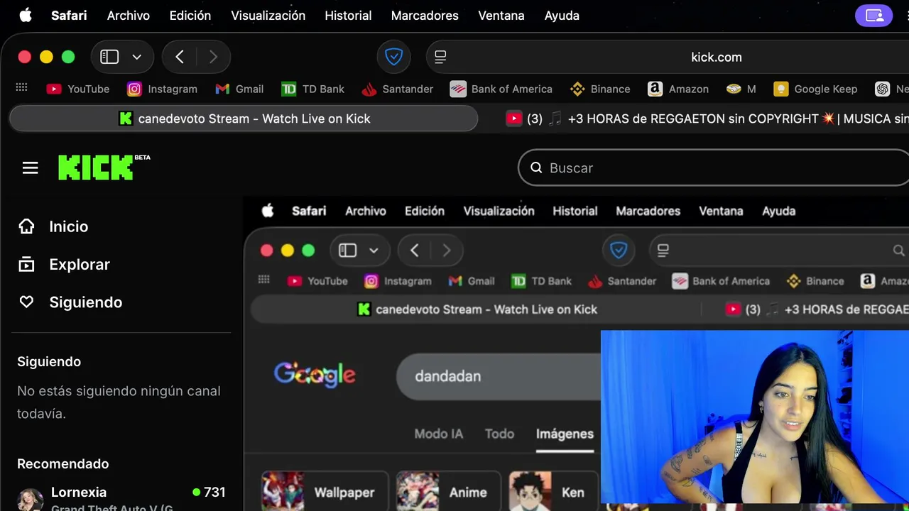The image size is (909, 511).
Task: Open the Safari application menu
Action: (69, 15)
